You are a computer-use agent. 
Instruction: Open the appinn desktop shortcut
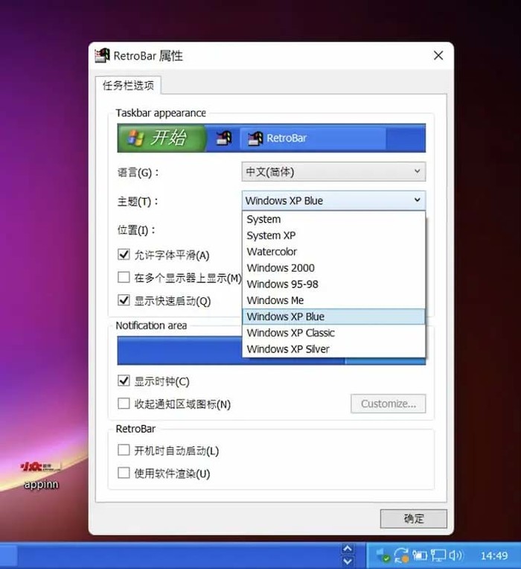coord(41,475)
